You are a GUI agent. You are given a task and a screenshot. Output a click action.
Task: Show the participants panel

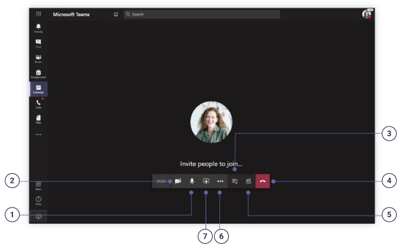pyautogui.click(x=248, y=181)
